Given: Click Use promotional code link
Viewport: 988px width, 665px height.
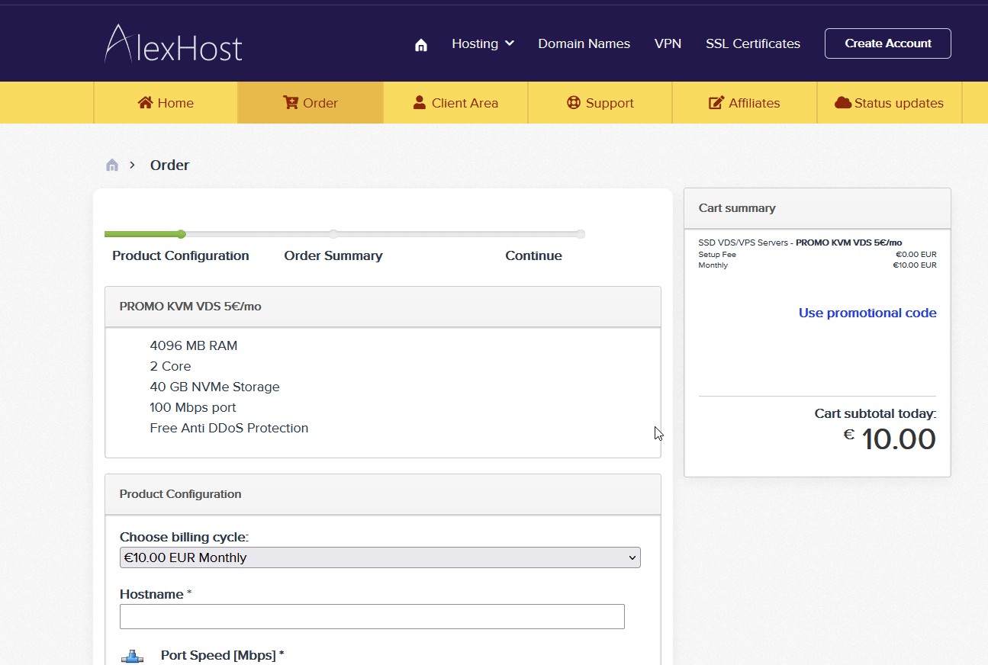Looking at the screenshot, I should pyautogui.click(x=867, y=313).
